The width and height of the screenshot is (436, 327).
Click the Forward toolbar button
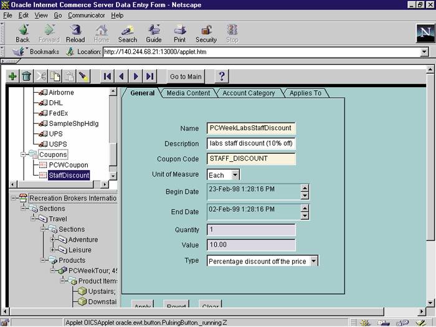[x=49, y=34]
